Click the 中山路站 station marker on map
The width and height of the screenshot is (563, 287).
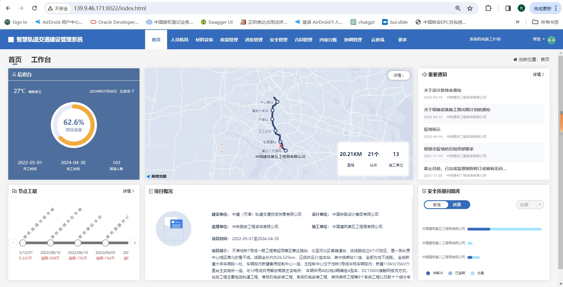(x=277, y=102)
